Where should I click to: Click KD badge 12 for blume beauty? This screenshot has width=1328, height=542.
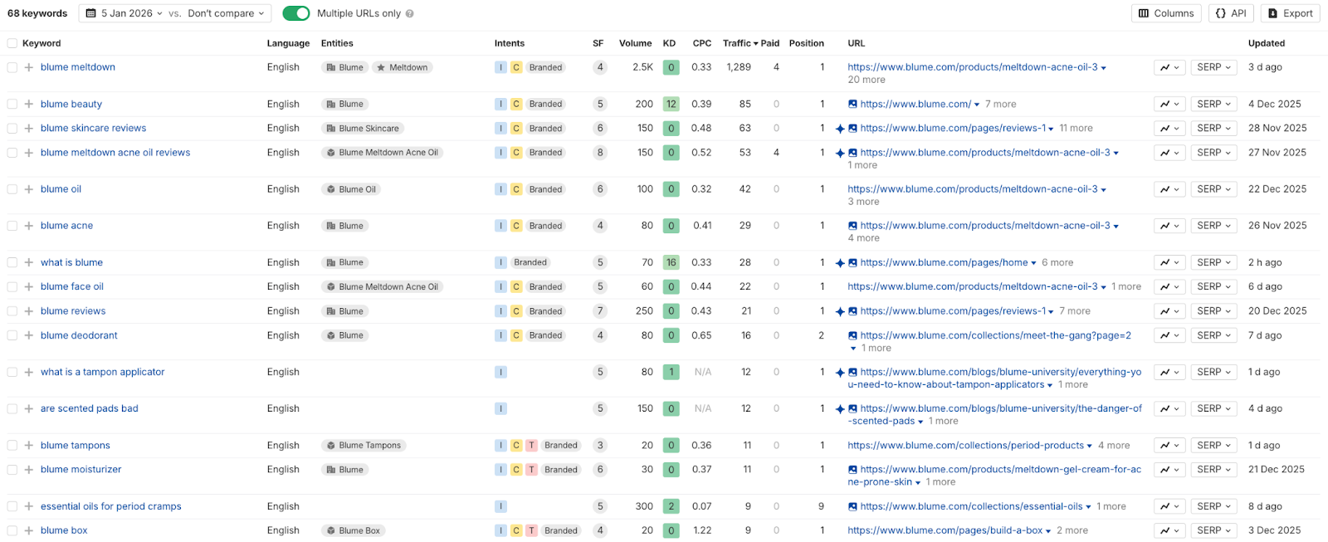point(671,104)
